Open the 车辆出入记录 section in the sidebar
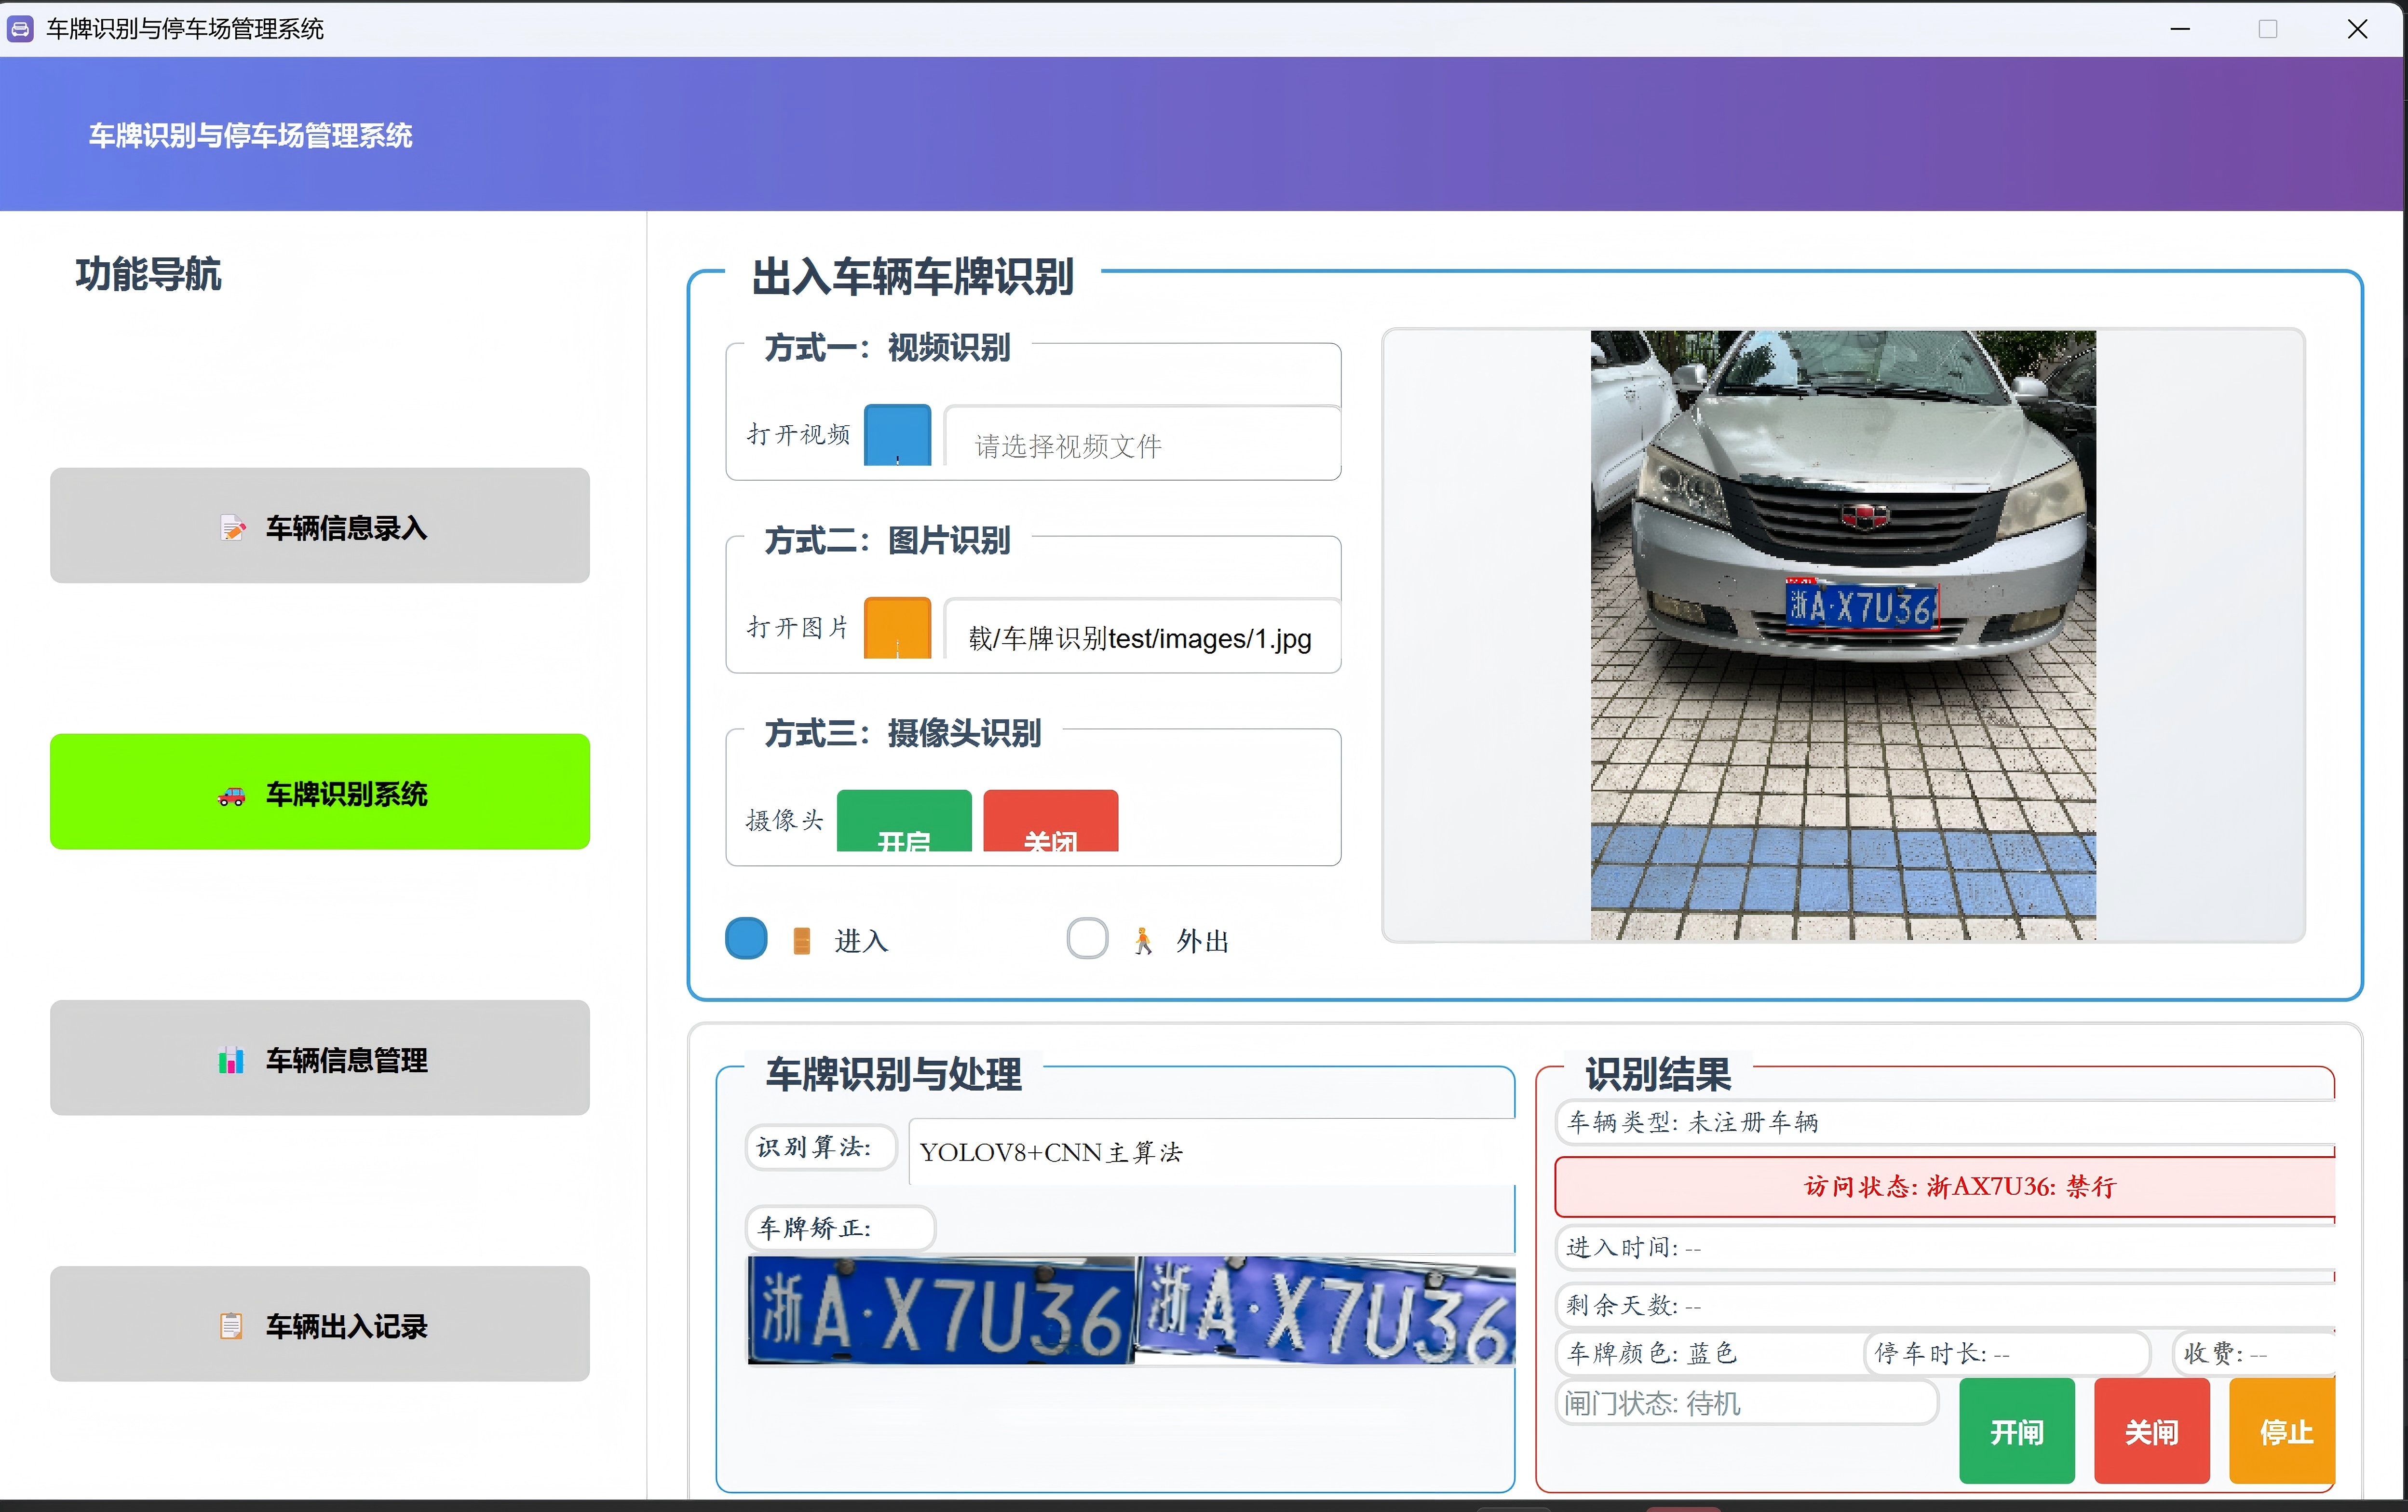The image size is (2408, 1512). coord(319,1325)
